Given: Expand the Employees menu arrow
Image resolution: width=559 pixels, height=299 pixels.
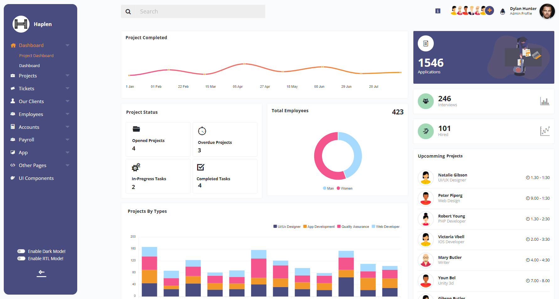Looking at the screenshot, I should tap(67, 114).
